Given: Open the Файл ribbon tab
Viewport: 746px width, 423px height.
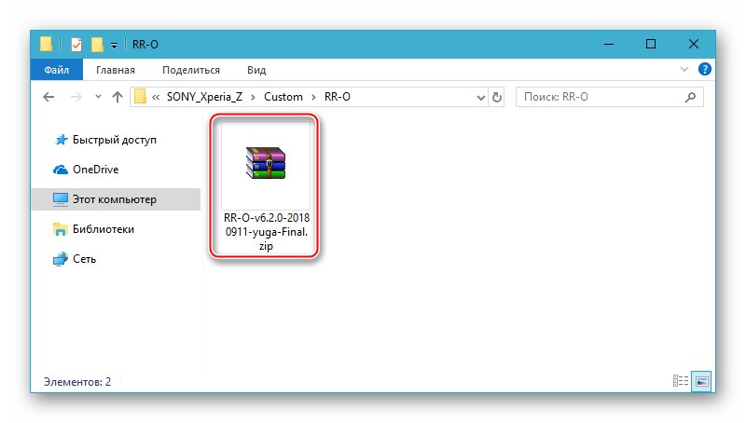Looking at the screenshot, I should tap(57, 70).
